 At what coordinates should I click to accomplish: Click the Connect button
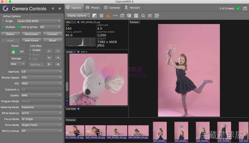tap(52, 34)
